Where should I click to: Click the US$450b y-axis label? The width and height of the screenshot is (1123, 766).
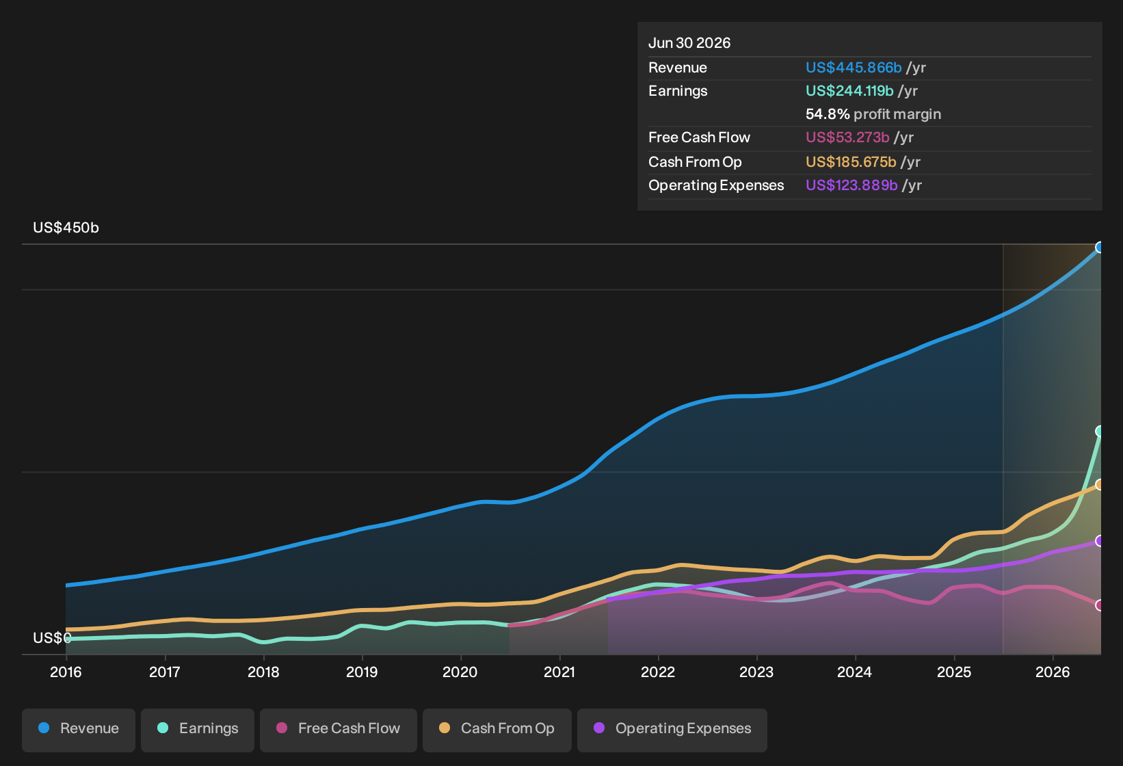point(66,228)
